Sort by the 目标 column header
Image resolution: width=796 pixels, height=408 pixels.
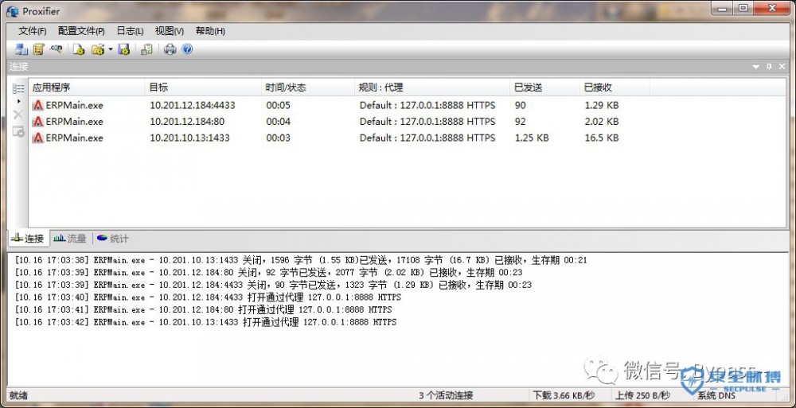point(203,87)
